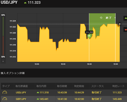Click 取引終了 status in USD/JPY row
127x102 pixels.
coord(97,92)
